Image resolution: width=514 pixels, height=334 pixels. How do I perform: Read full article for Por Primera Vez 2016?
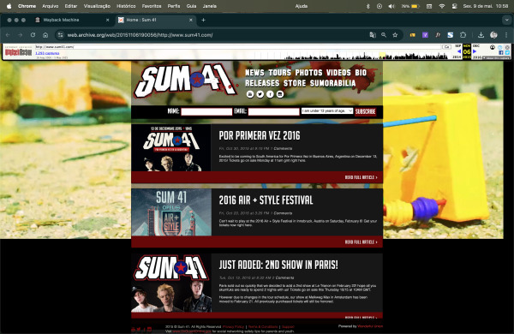(x=361, y=177)
